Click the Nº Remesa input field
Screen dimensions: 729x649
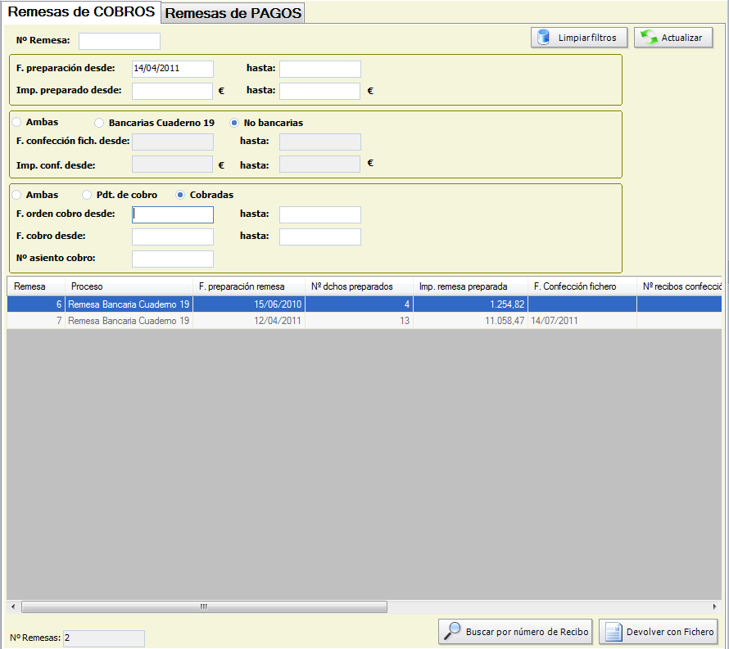click(x=120, y=41)
